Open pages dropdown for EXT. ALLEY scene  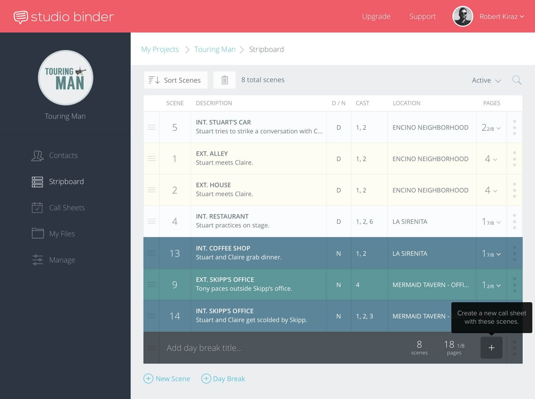(491, 159)
